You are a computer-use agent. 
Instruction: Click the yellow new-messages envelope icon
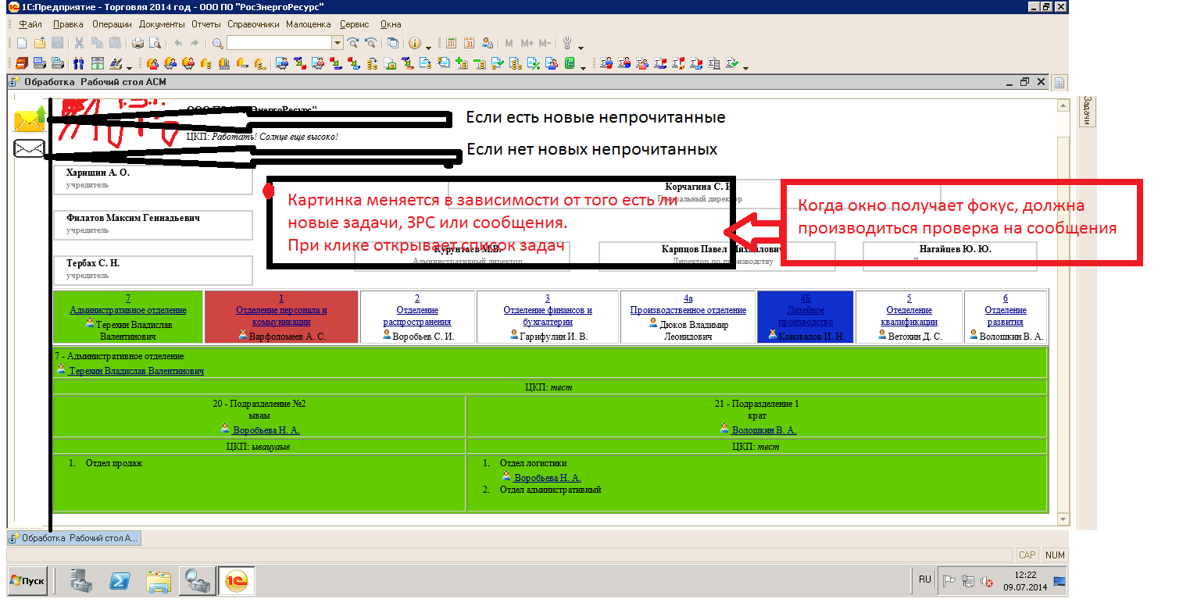[29, 119]
